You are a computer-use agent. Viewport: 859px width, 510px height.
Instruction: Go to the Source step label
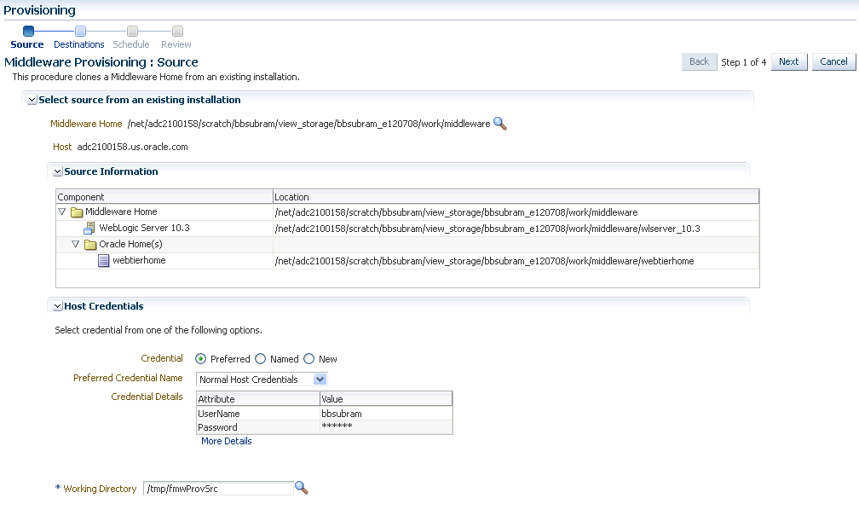point(27,44)
